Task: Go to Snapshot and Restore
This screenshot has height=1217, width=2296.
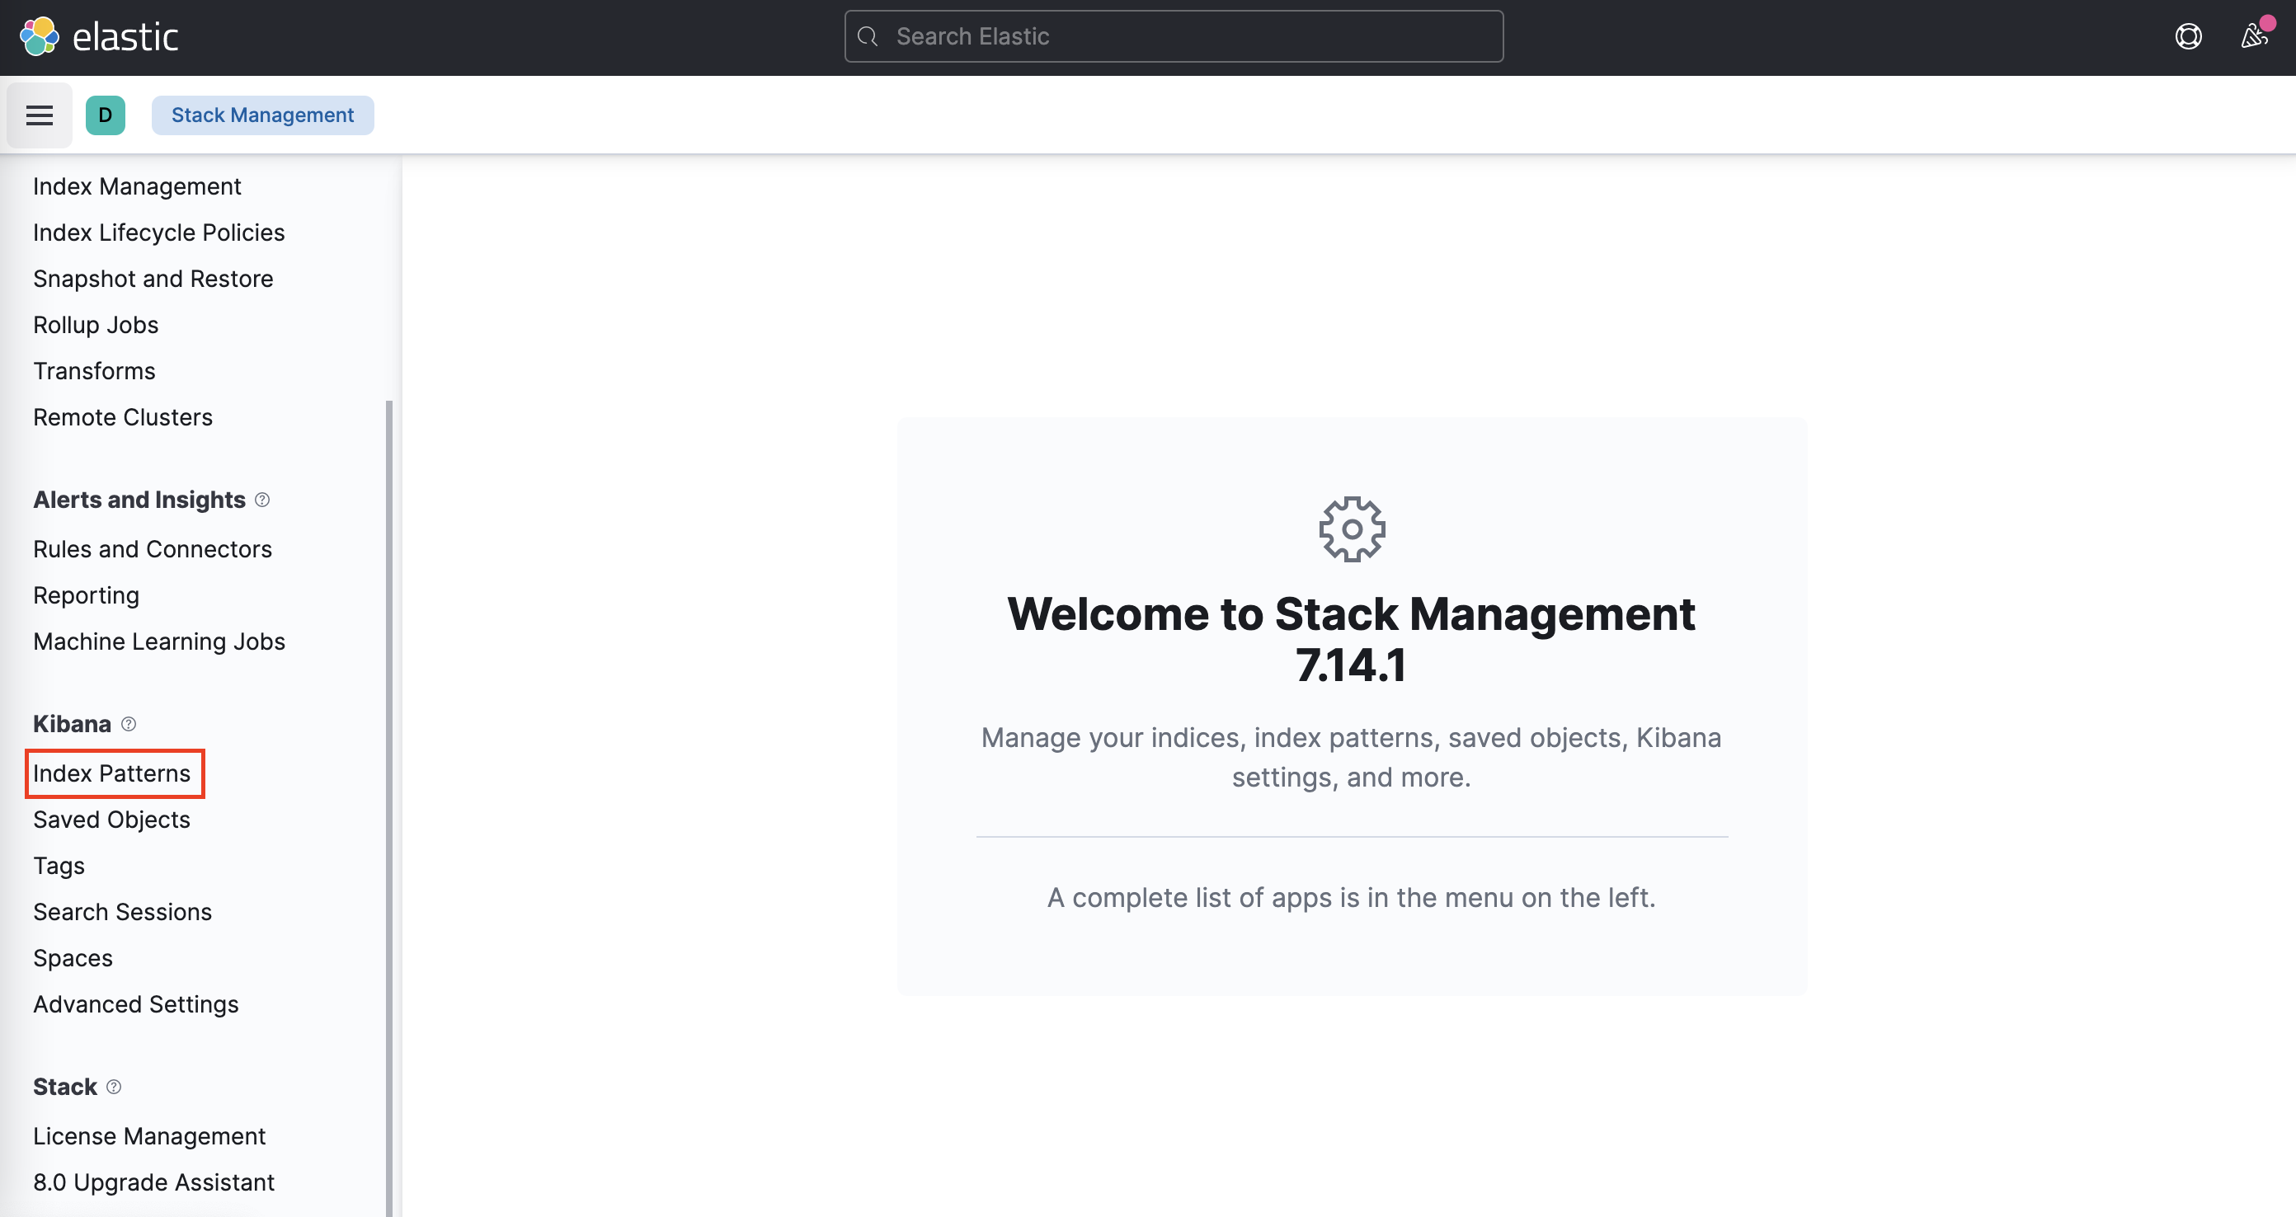Action: [x=153, y=279]
